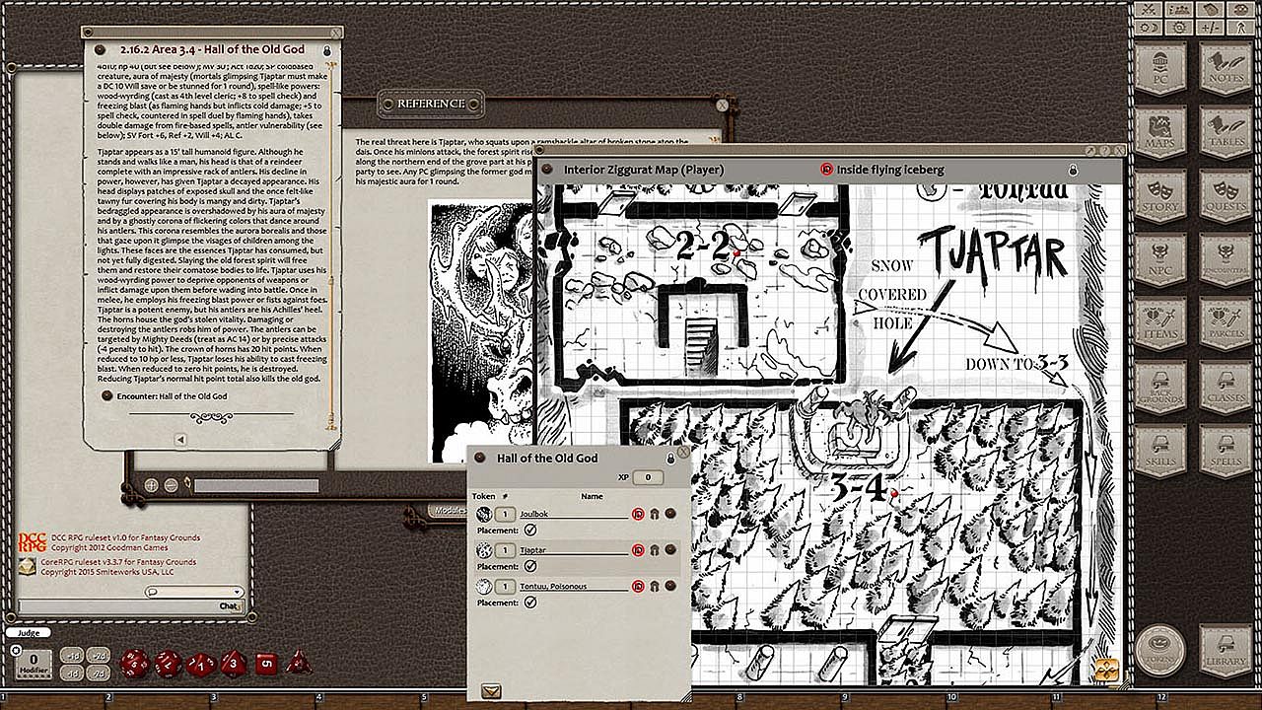
Task: Click the Joulbok ID identification icon
Action: (x=638, y=514)
